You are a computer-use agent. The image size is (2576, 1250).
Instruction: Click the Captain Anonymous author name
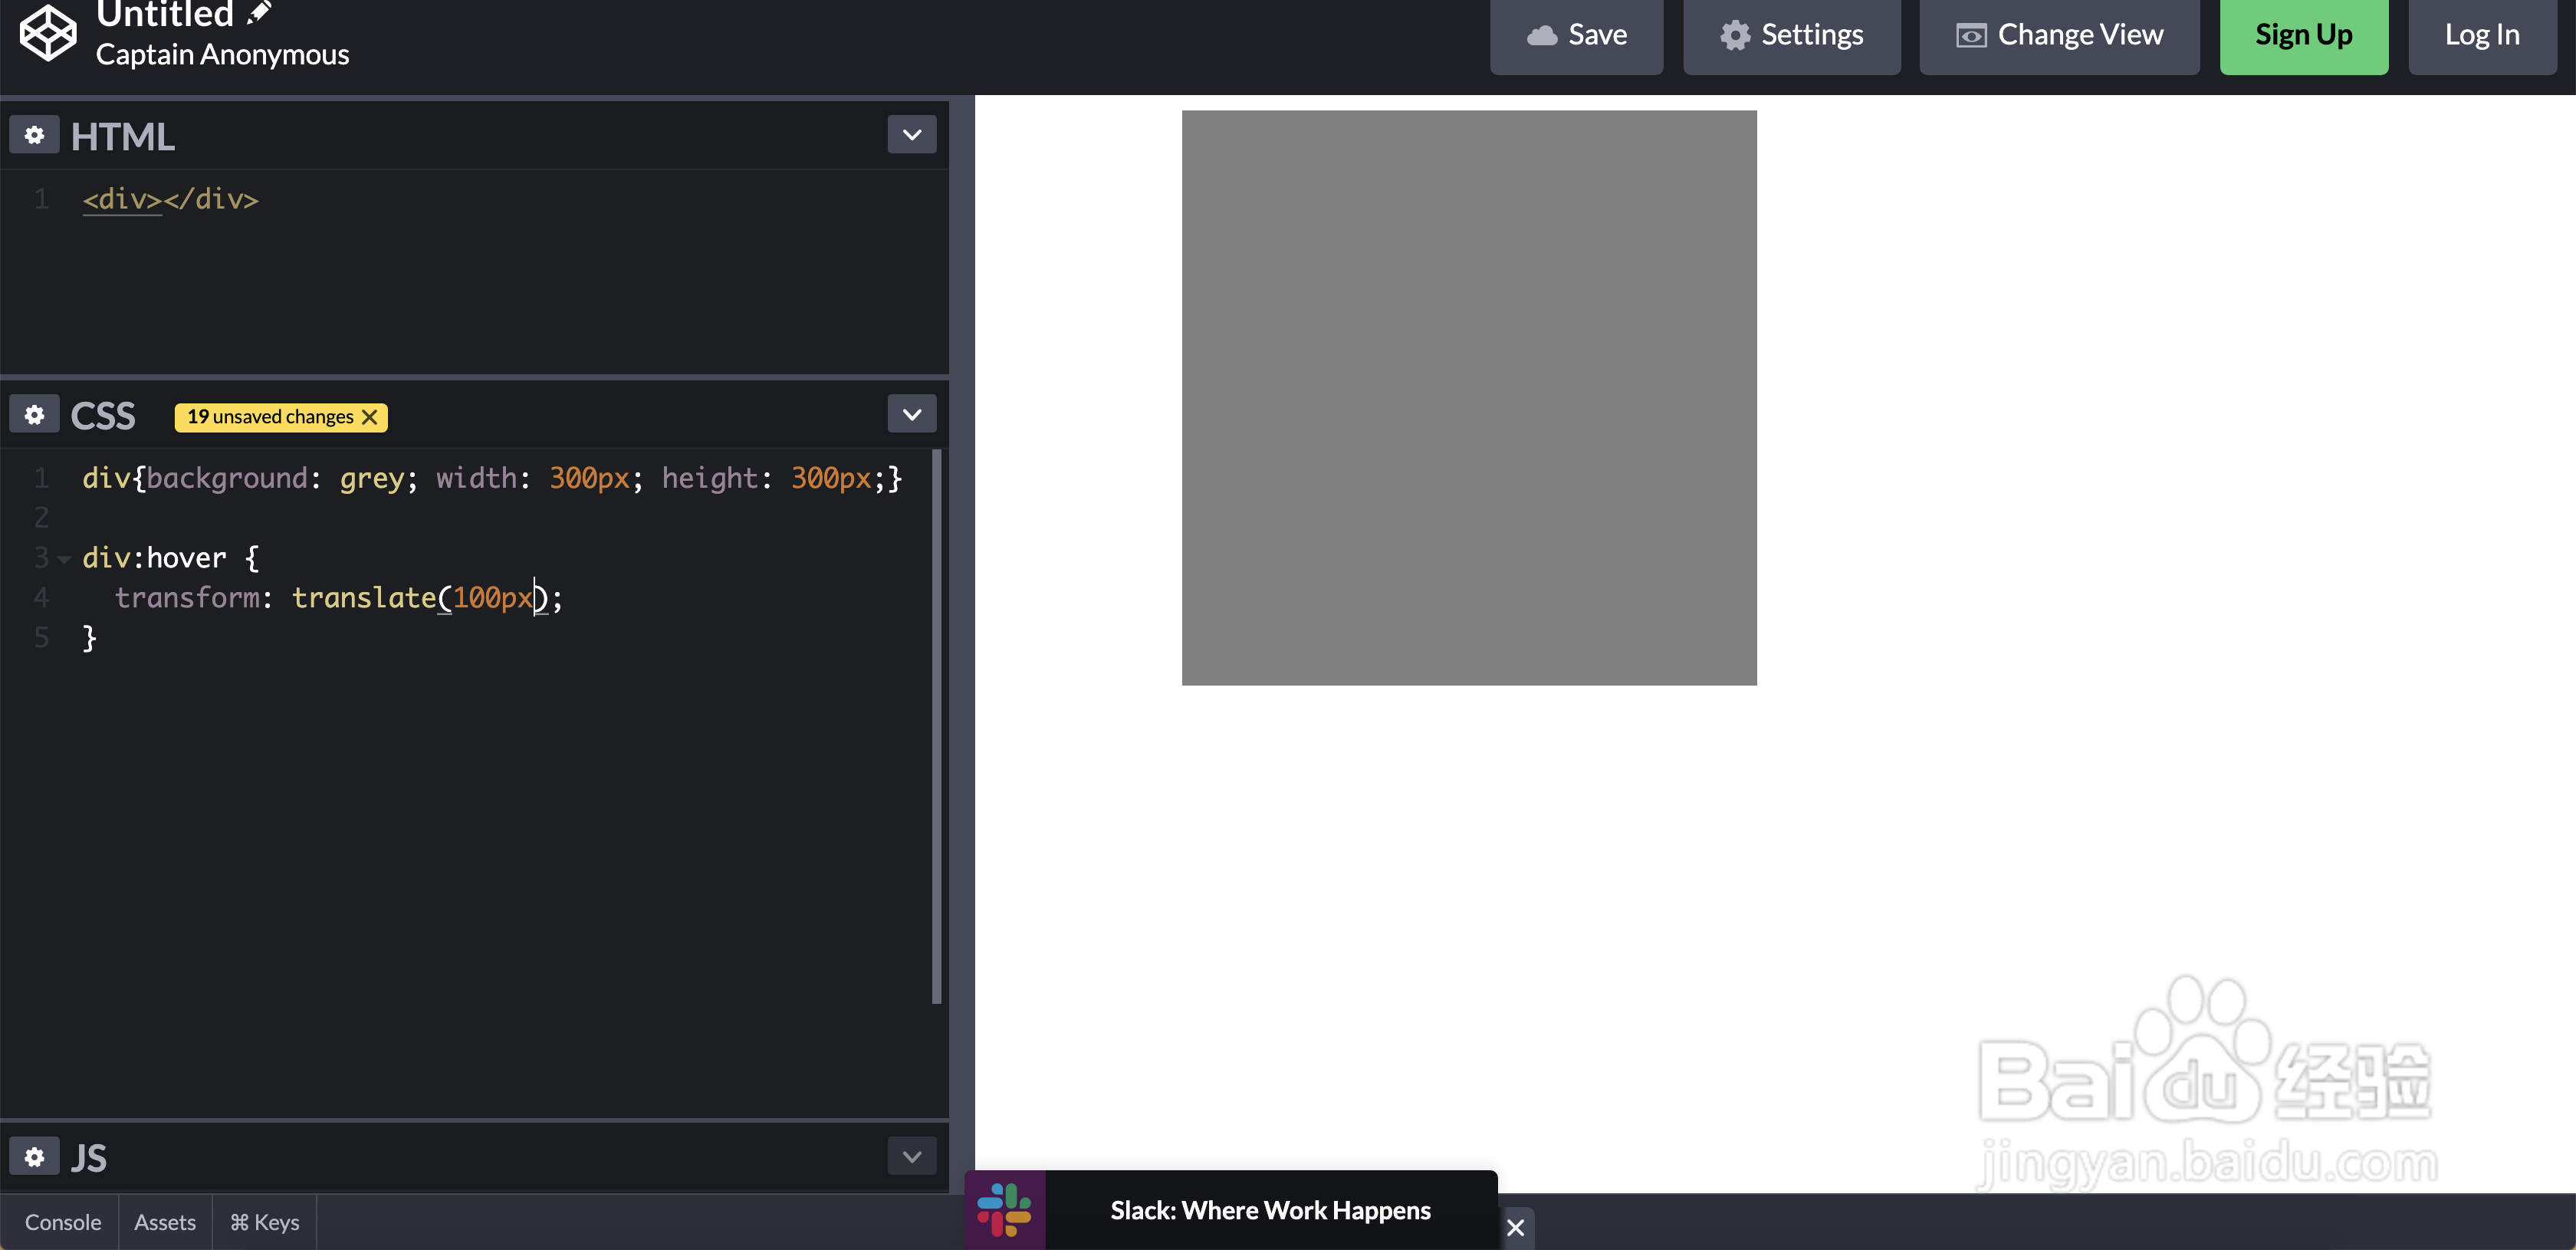[x=223, y=55]
